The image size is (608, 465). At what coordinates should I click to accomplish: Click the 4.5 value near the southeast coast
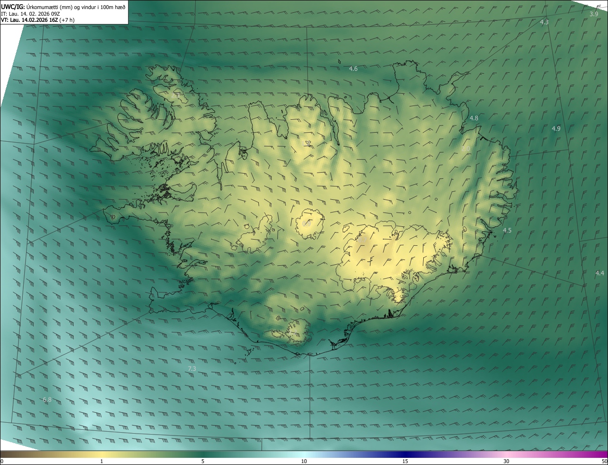(507, 230)
